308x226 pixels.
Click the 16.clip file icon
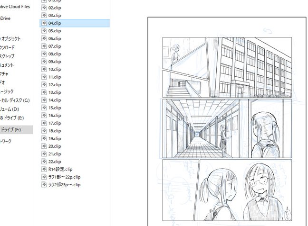(44, 115)
